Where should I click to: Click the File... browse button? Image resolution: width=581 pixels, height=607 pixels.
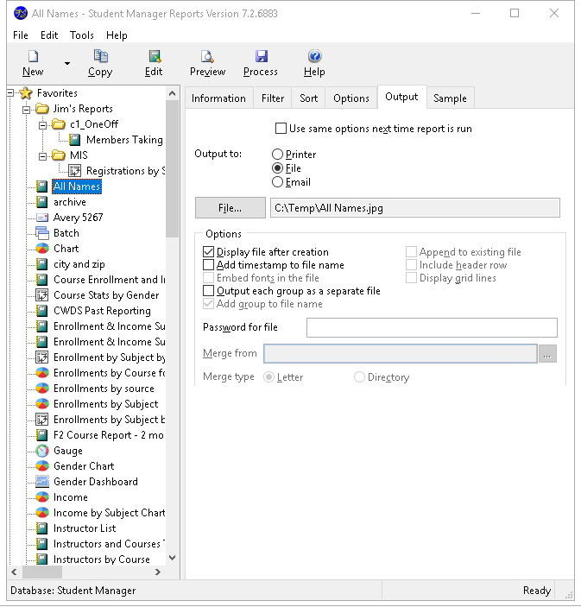pyautogui.click(x=231, y=208)
